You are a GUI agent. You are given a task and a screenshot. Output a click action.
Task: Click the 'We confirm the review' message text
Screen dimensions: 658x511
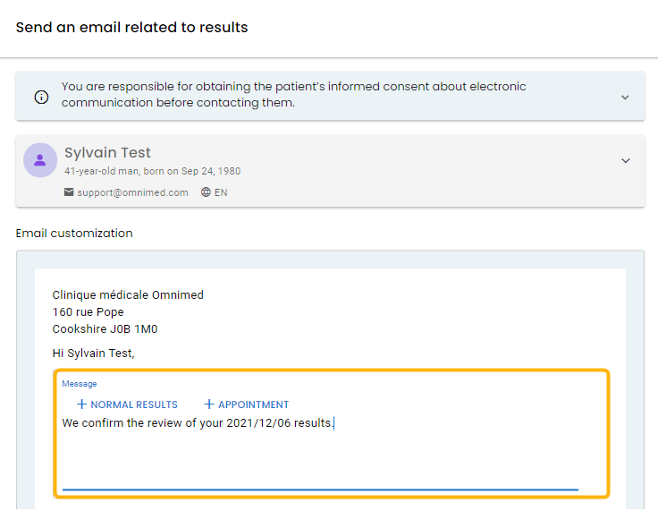pyautogui.click(x=198, y=422)
